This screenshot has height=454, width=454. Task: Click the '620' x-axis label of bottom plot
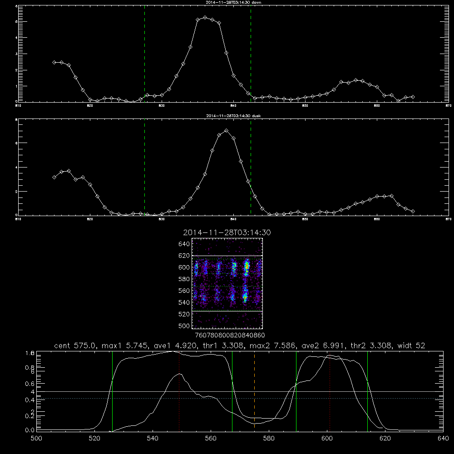(385, 439)
